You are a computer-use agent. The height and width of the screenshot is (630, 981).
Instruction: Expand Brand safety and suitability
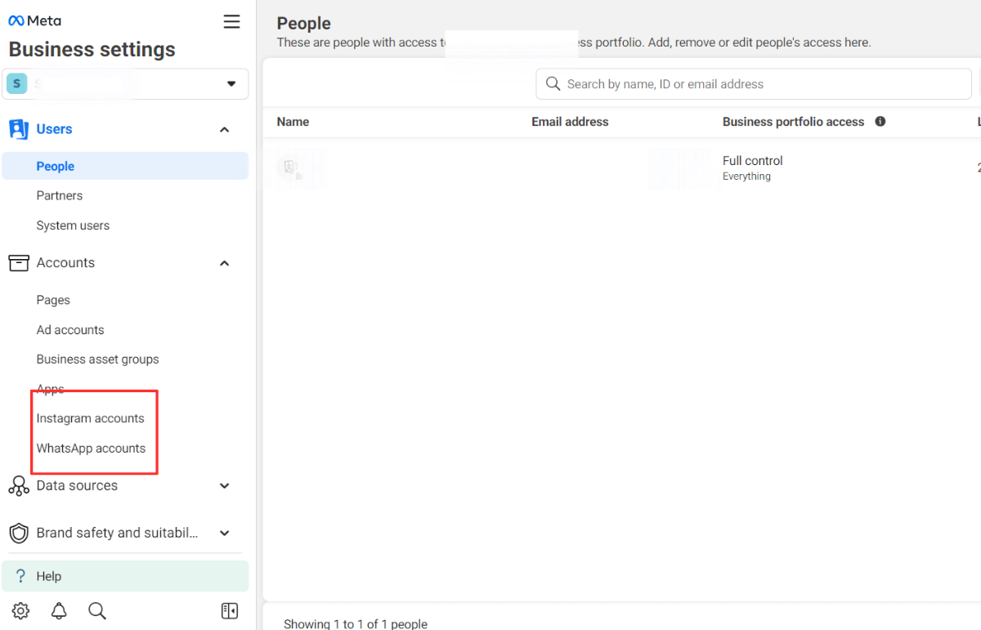(224, 533)
